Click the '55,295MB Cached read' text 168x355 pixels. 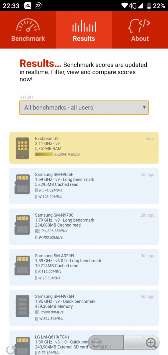pos(57,184)
